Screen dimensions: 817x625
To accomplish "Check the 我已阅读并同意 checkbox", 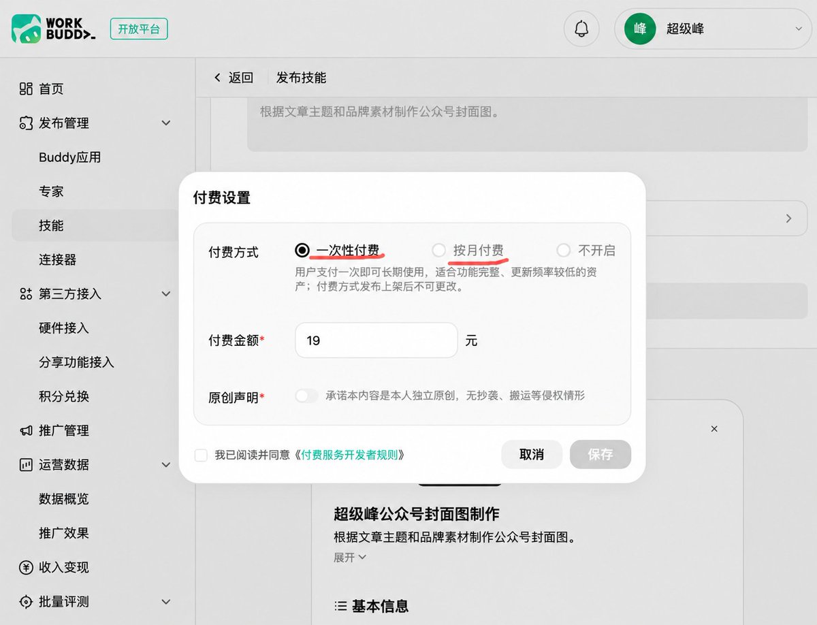I will 201,455.
